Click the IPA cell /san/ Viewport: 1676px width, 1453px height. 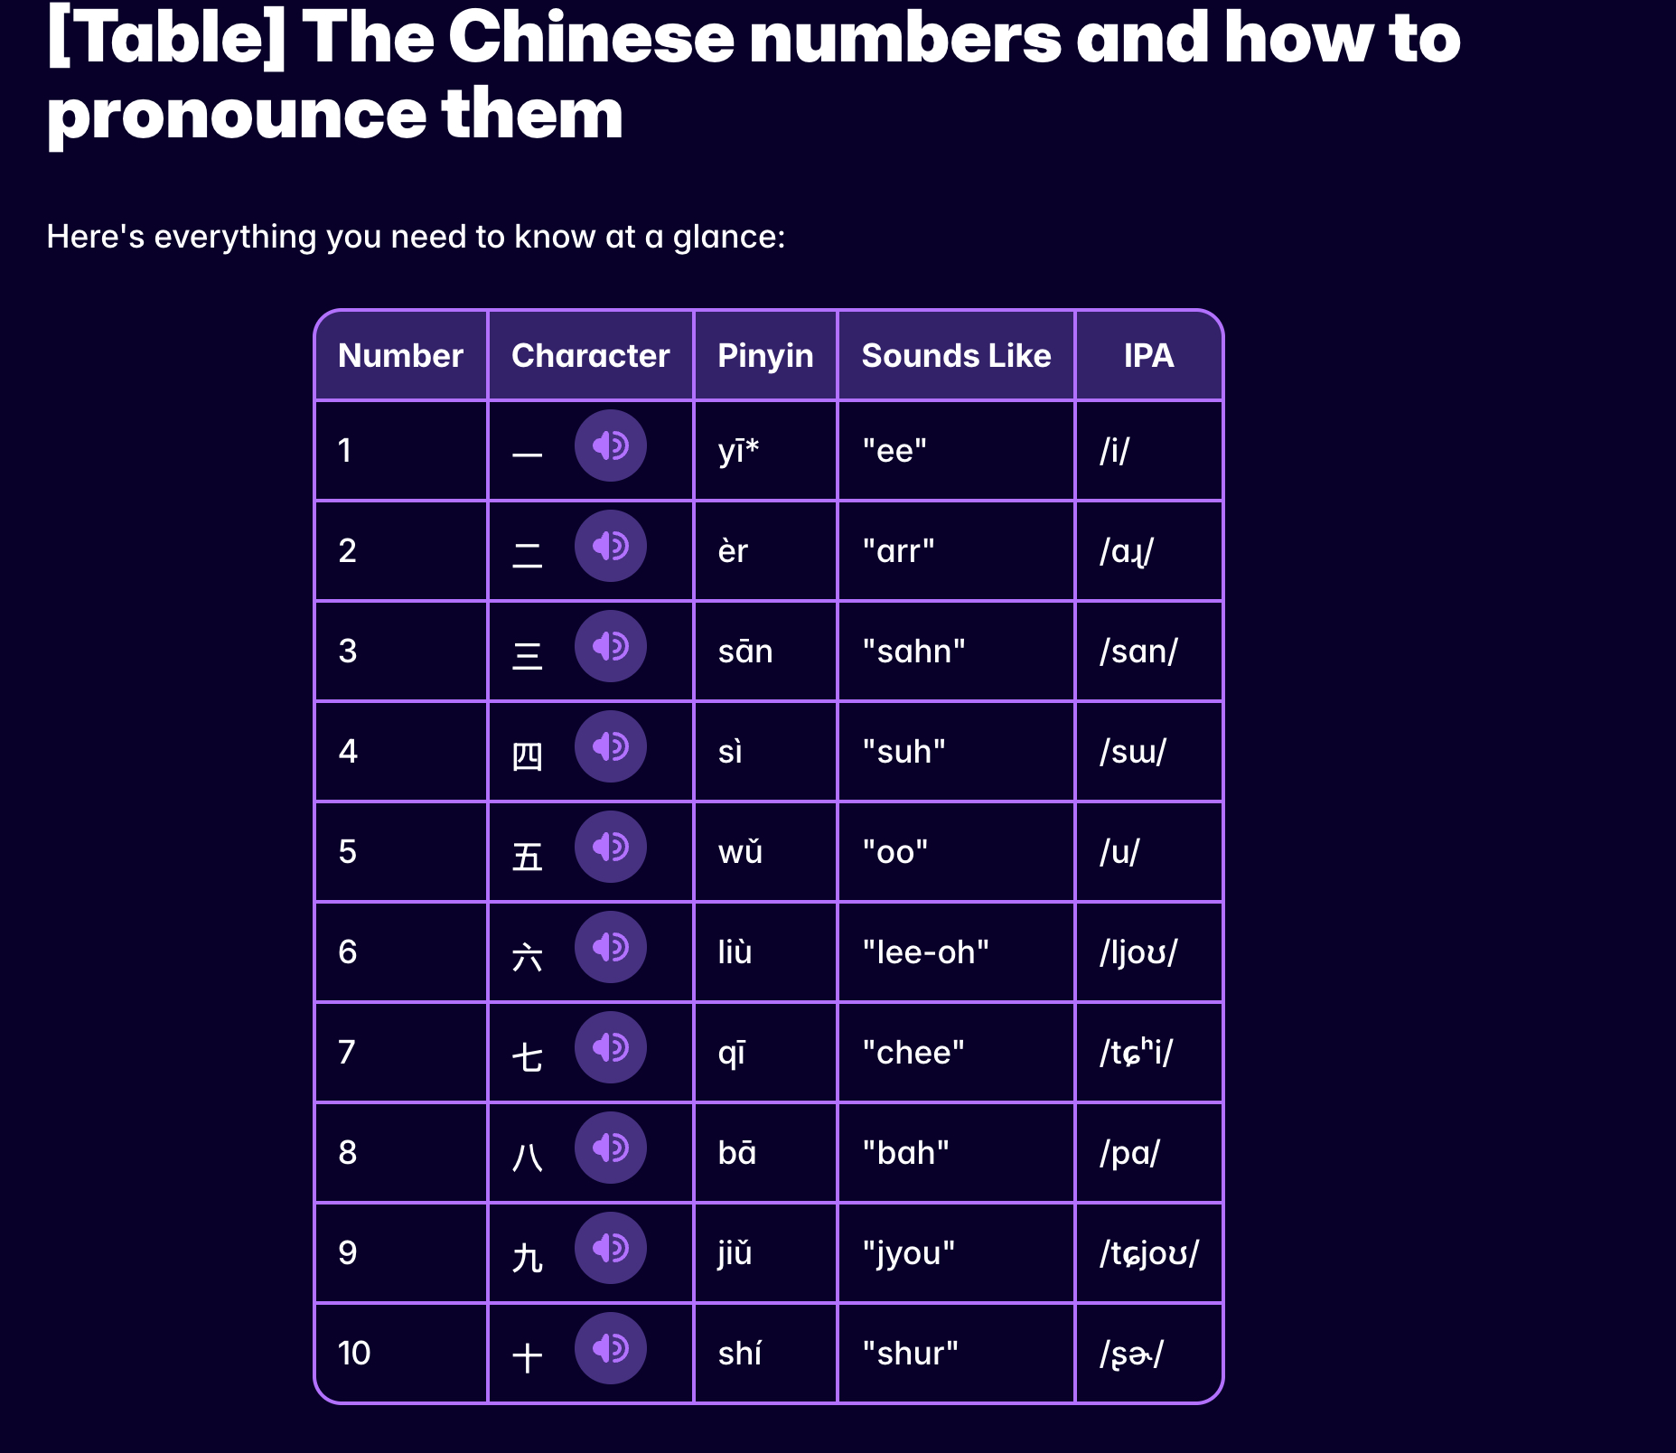point(1138,652)
